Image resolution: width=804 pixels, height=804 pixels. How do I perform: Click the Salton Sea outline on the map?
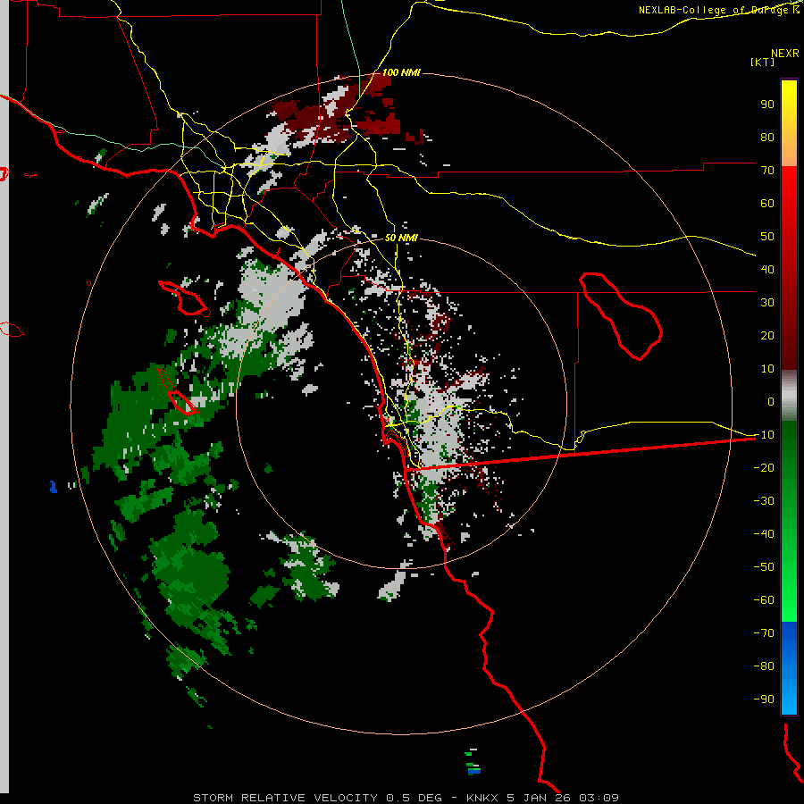click(x=621, y=316)
